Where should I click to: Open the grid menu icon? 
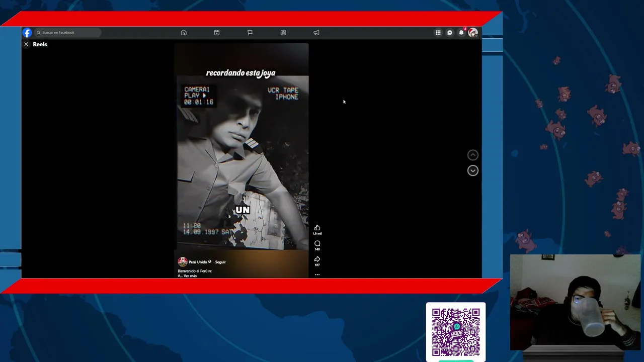pos(438,33)
